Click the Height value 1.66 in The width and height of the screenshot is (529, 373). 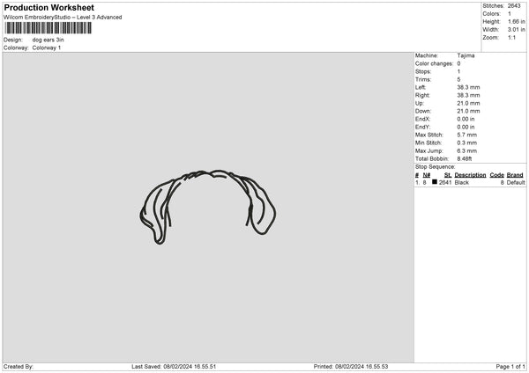(x=517, y=21)
